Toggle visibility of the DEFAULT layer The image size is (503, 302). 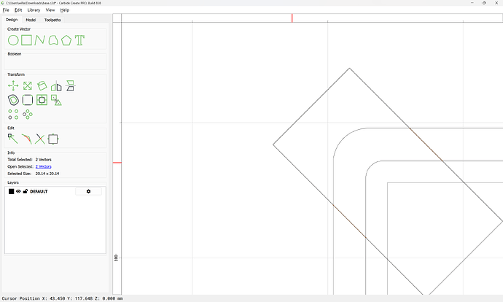click(x=18, y=191)
